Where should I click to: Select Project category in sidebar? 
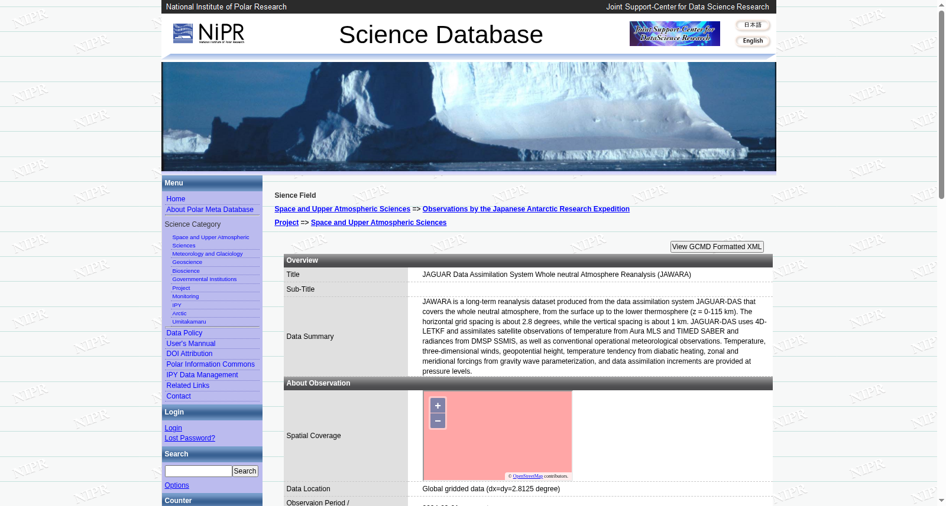(181, 288)
